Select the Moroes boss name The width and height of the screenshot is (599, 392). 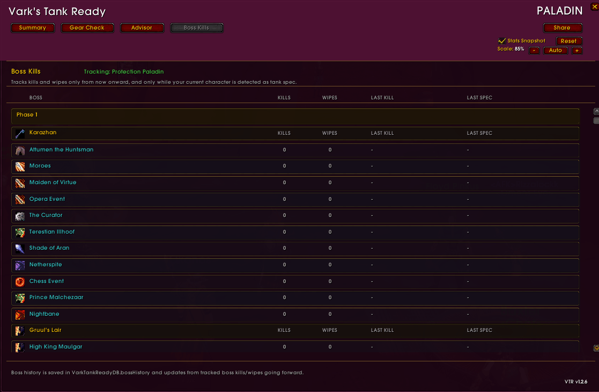point(40,165)
